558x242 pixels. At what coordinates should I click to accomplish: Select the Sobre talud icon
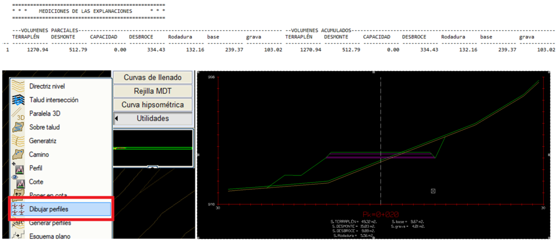(18, 127)
